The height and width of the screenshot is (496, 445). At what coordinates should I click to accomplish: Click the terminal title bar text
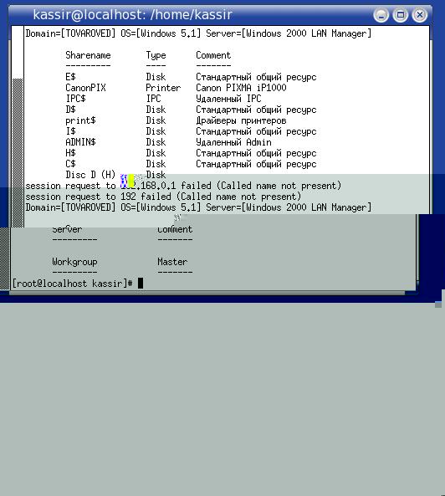pyautogui.click(x=132, y=15)
